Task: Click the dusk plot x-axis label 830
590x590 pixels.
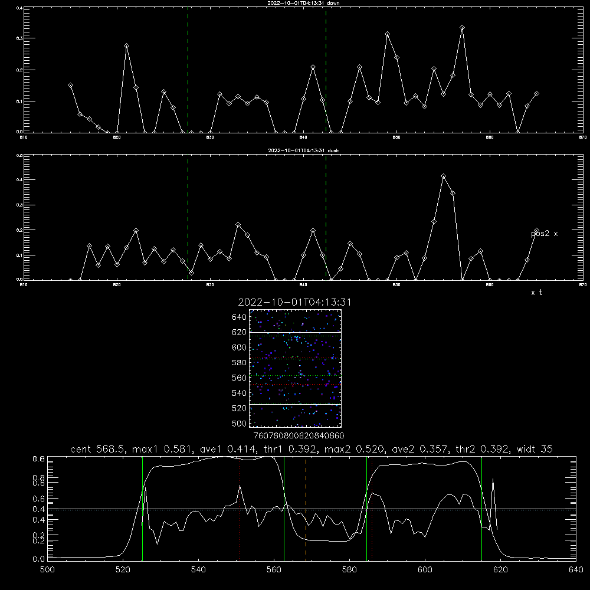Action: pyautogui.click(x=210, y=285)
